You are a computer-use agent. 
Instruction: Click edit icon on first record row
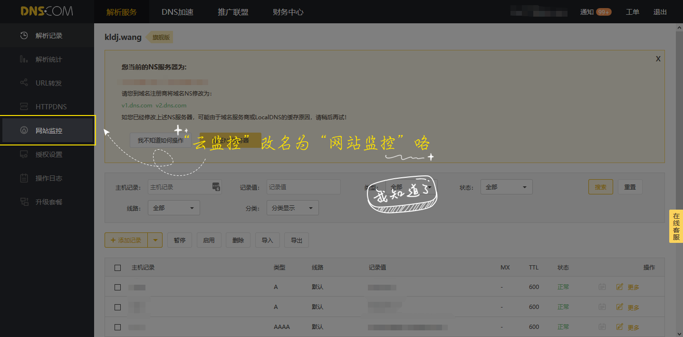[x=619, y=287]
